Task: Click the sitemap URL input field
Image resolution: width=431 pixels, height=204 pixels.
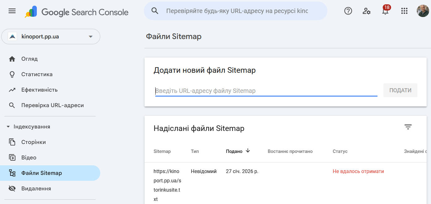Action: 266,90
